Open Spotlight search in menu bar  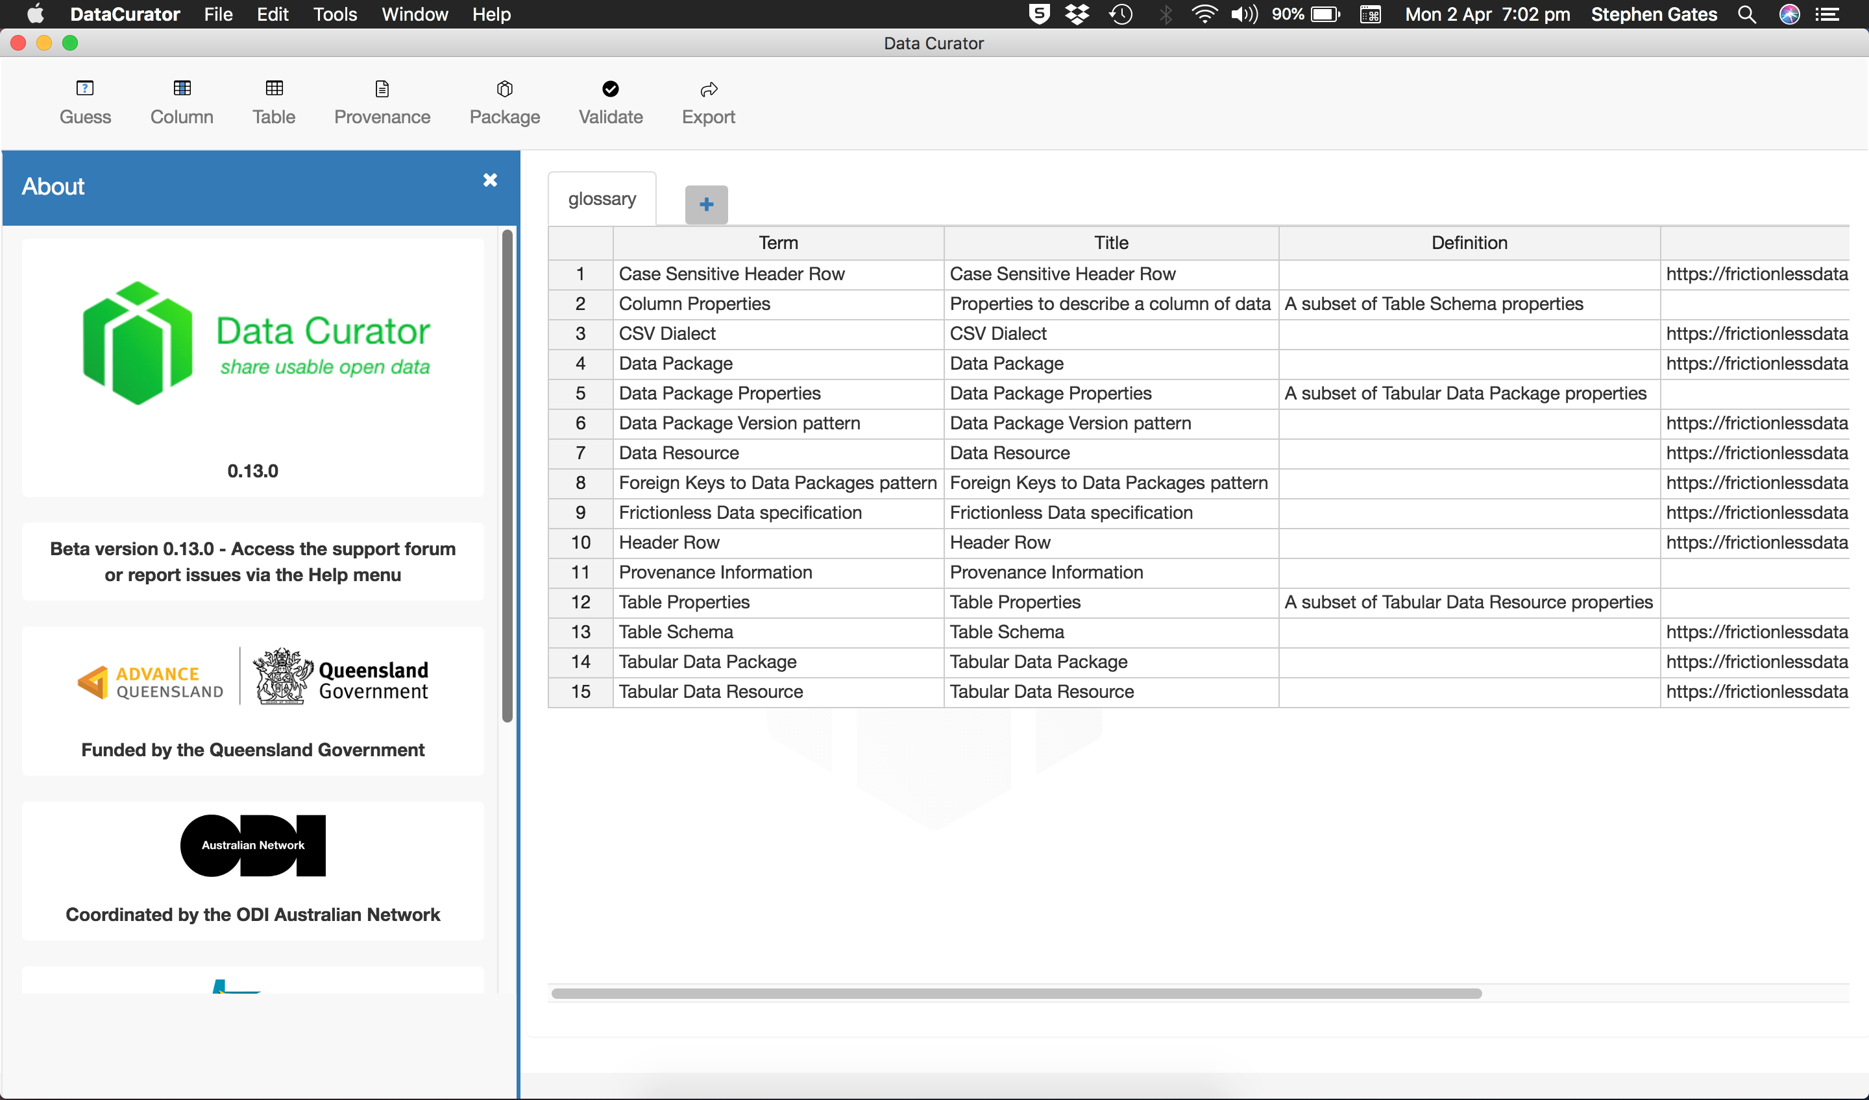(1746, 14)
